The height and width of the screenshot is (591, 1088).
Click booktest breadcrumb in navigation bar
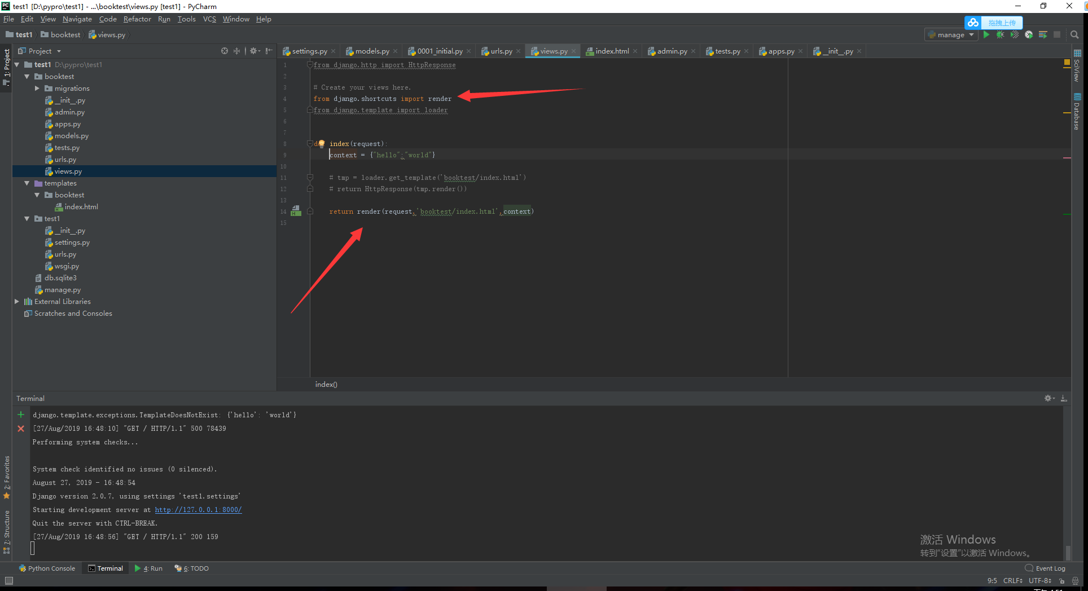[x=61, y=35]
